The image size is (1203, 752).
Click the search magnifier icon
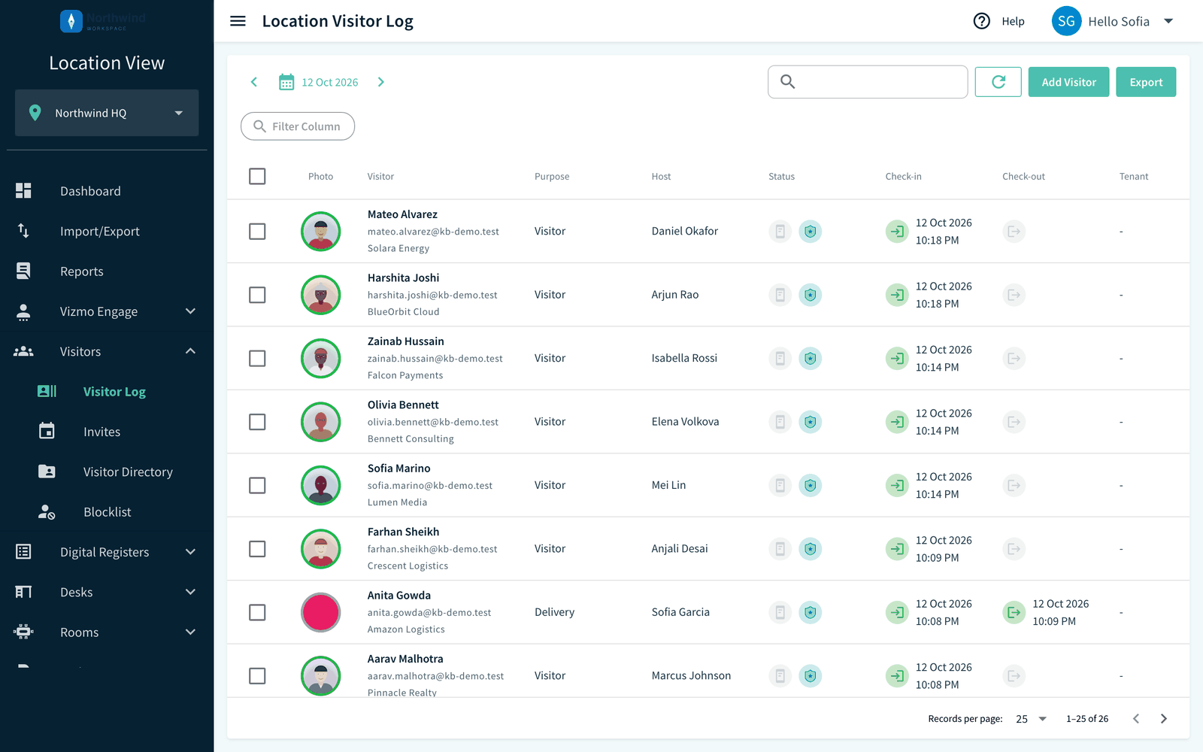click(x=787, y=82)
